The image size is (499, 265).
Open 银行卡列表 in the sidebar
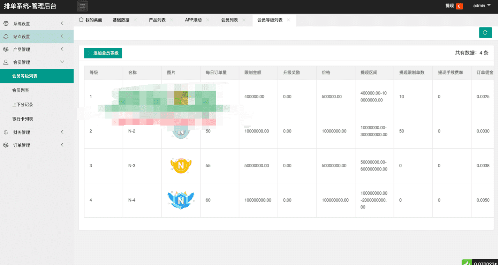pyautogui.click(x=23, y=119)
